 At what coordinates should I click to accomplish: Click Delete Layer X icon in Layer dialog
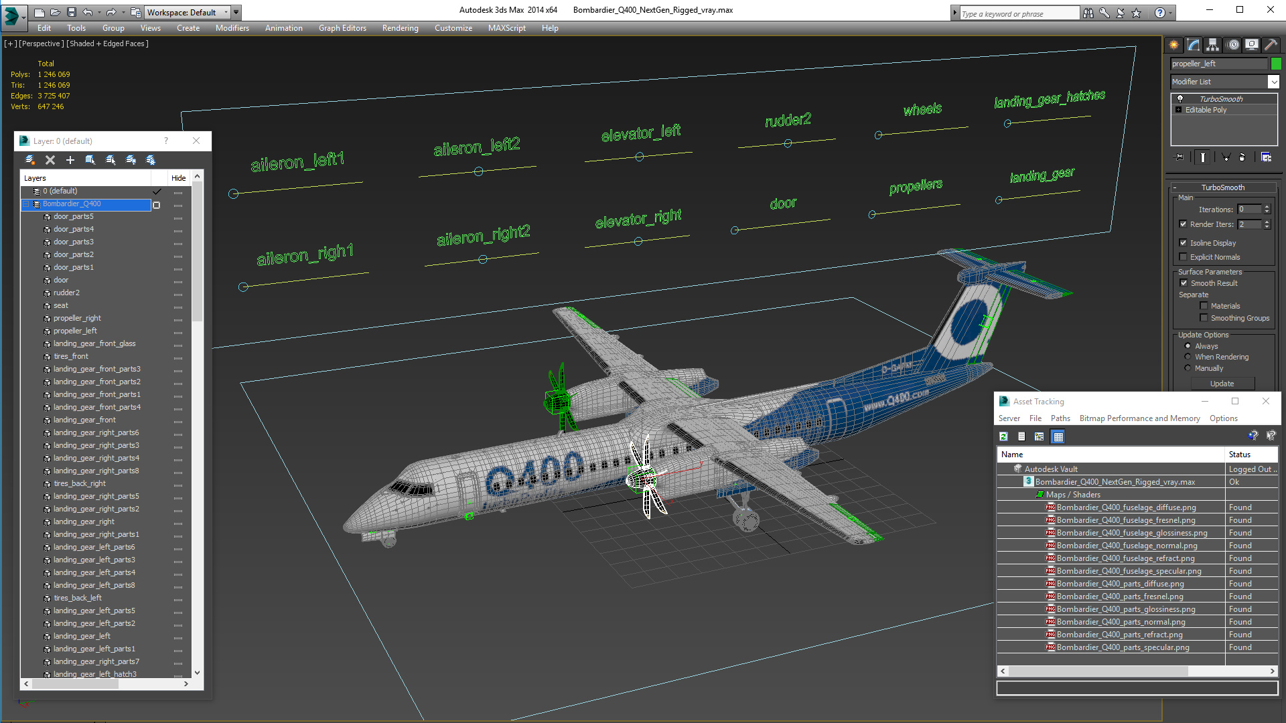(50, 160)
